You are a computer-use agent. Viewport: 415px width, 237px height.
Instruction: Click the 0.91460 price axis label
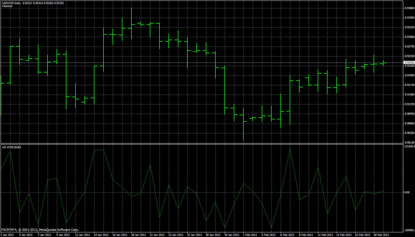click(409, 95)
